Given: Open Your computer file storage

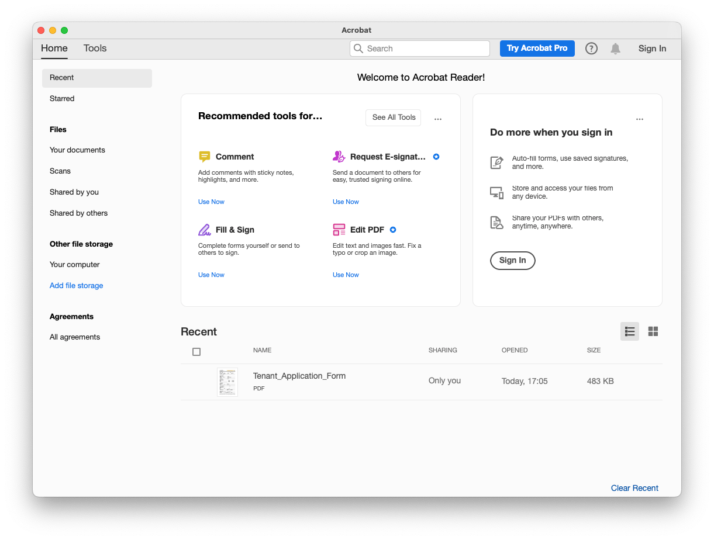Looking at the screenshot, I should pyautogui.click(x=75, y=265).
